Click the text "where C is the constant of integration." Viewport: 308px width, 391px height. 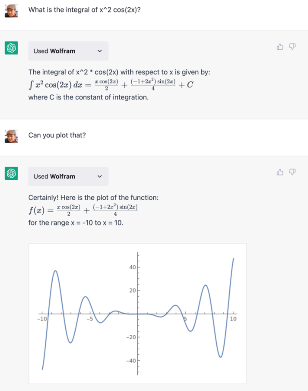[x=88, y=97]
